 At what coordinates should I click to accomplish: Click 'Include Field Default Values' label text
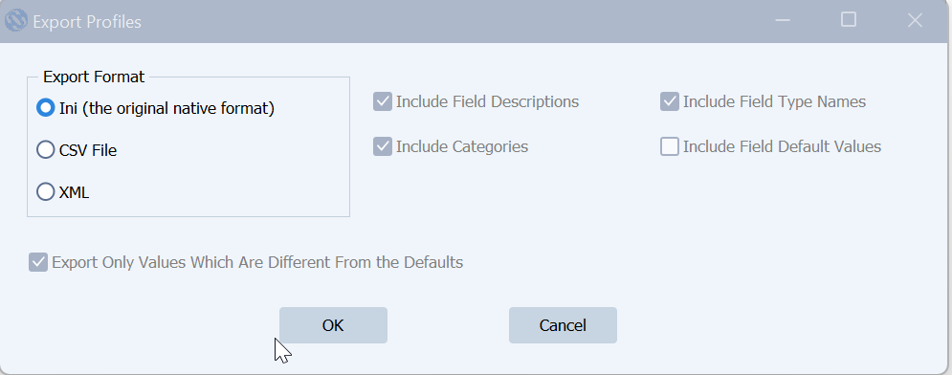[782, 146]
